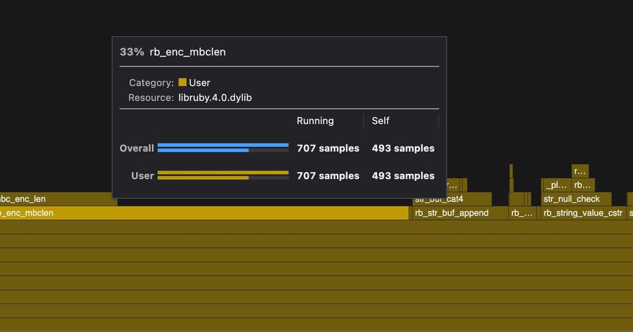
Task: Click the narrow rb_… frame left of rb_string_value_cstr
Action: tap(522, 213)
